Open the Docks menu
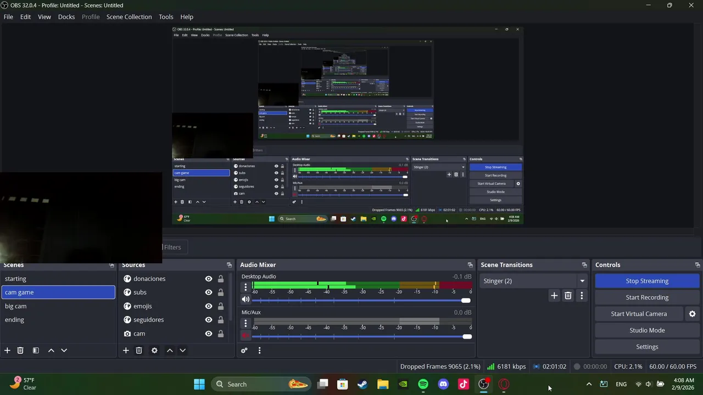Image resolution: width=703 pixels, height=395 pixels. click(x=66, y=17)
